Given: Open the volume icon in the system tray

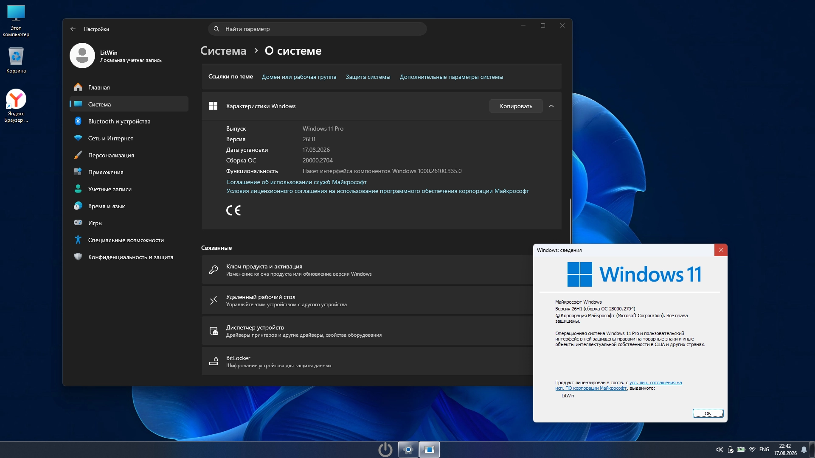Looking at the screenshot, I should coord(719,450).
